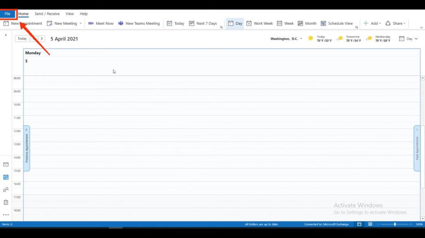Select the 09:00 time slot
Image resolution: width=425 pixels, height=238 pixels.
click(x=222, y=95)
